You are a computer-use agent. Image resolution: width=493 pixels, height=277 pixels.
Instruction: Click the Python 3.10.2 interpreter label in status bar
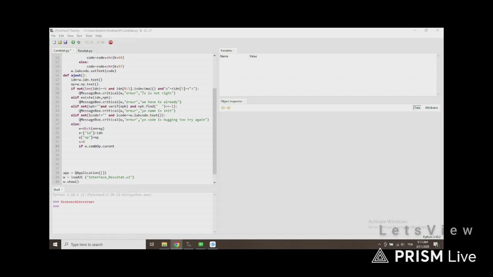[x=431, y=237]
